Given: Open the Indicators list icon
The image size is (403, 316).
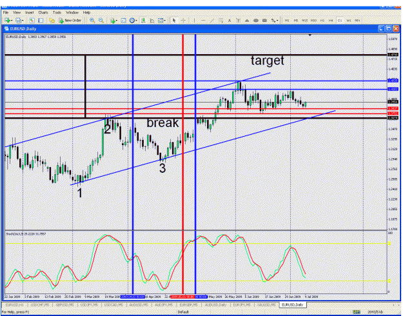Looking at the screenshot, I should [112, 21].
